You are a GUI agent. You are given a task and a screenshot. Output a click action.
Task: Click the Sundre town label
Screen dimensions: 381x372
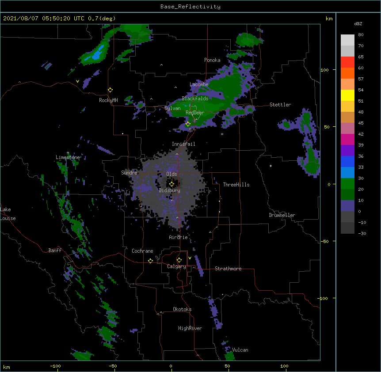click(x=129, y=173)
